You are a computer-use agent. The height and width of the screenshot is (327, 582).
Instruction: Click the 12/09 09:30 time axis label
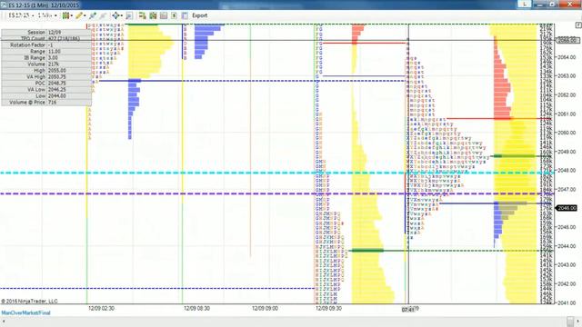pos(329,309)
